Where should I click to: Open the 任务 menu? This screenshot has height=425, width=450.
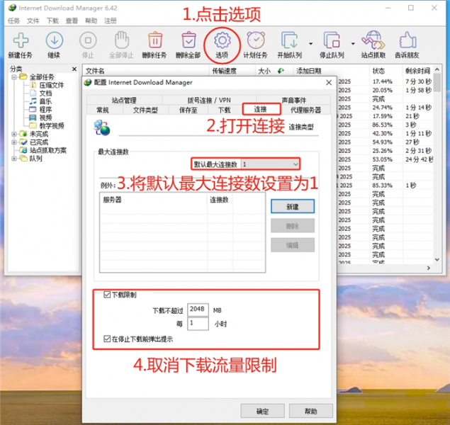[13, 21]
